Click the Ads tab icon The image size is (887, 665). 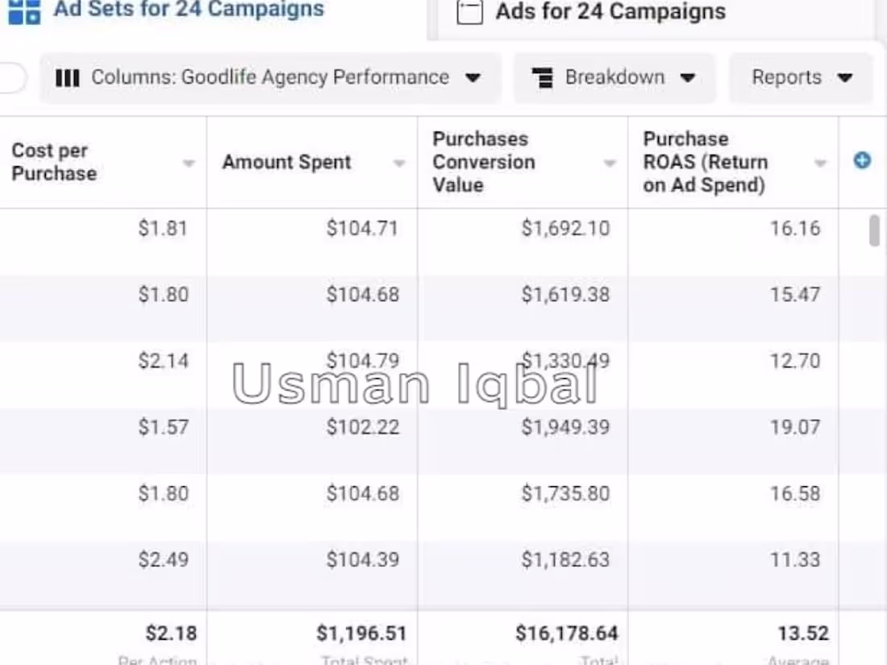[470, 12]
